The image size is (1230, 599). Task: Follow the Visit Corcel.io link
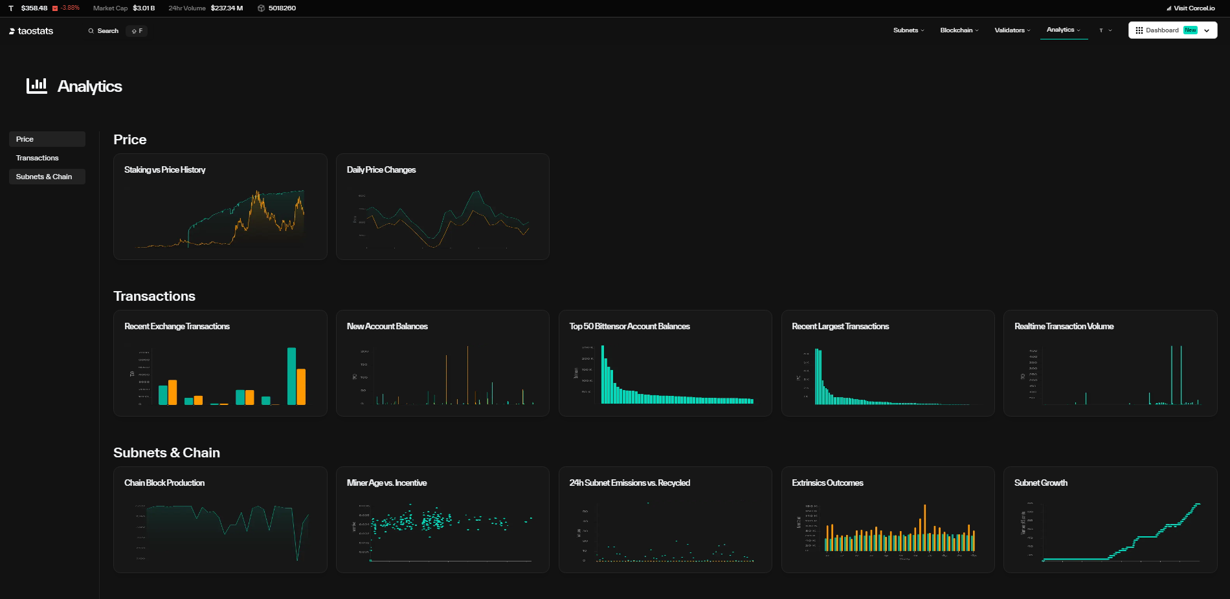click(1194, 8)
